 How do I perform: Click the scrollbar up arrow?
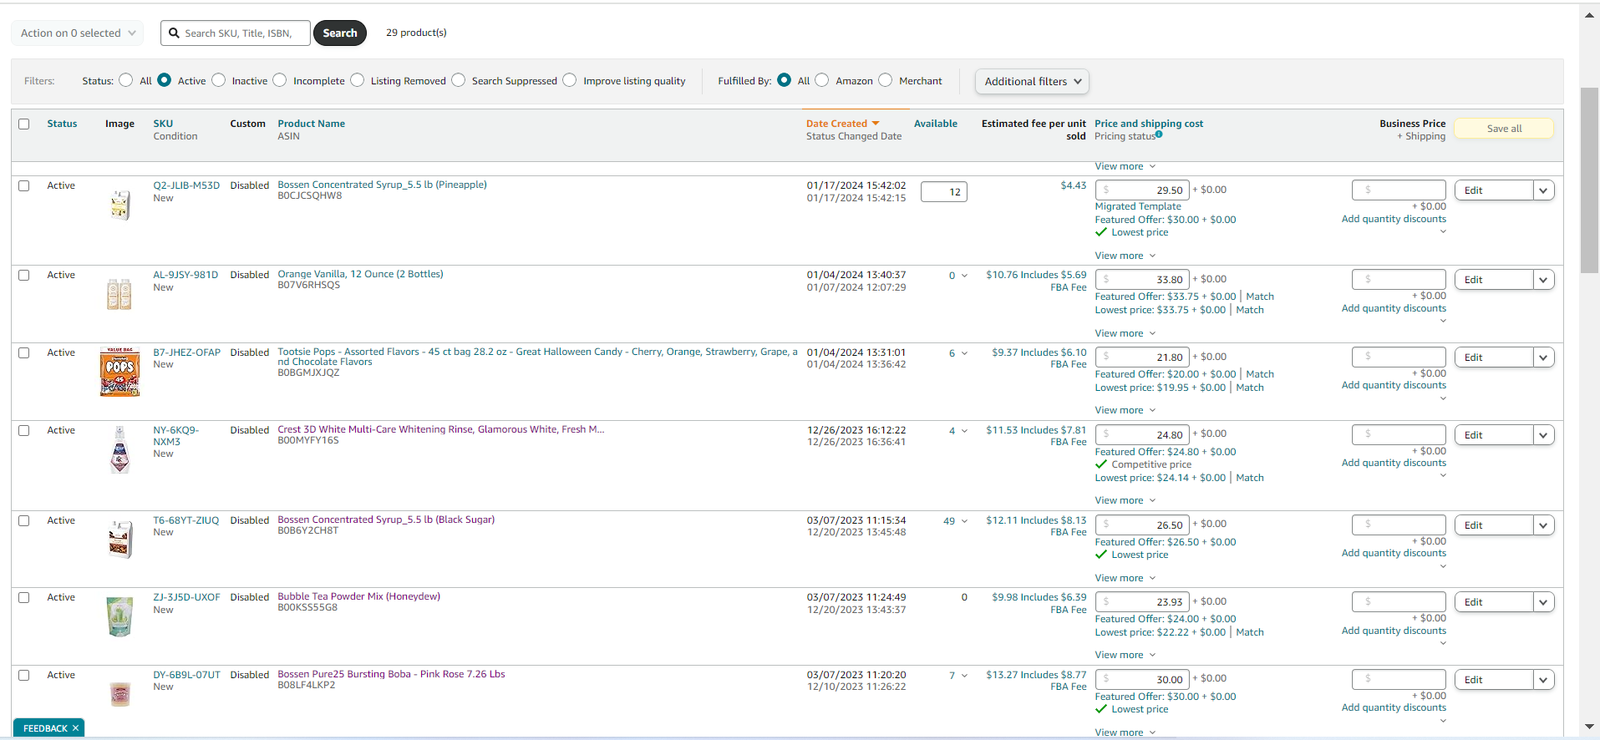click(x=1589, y=14)
